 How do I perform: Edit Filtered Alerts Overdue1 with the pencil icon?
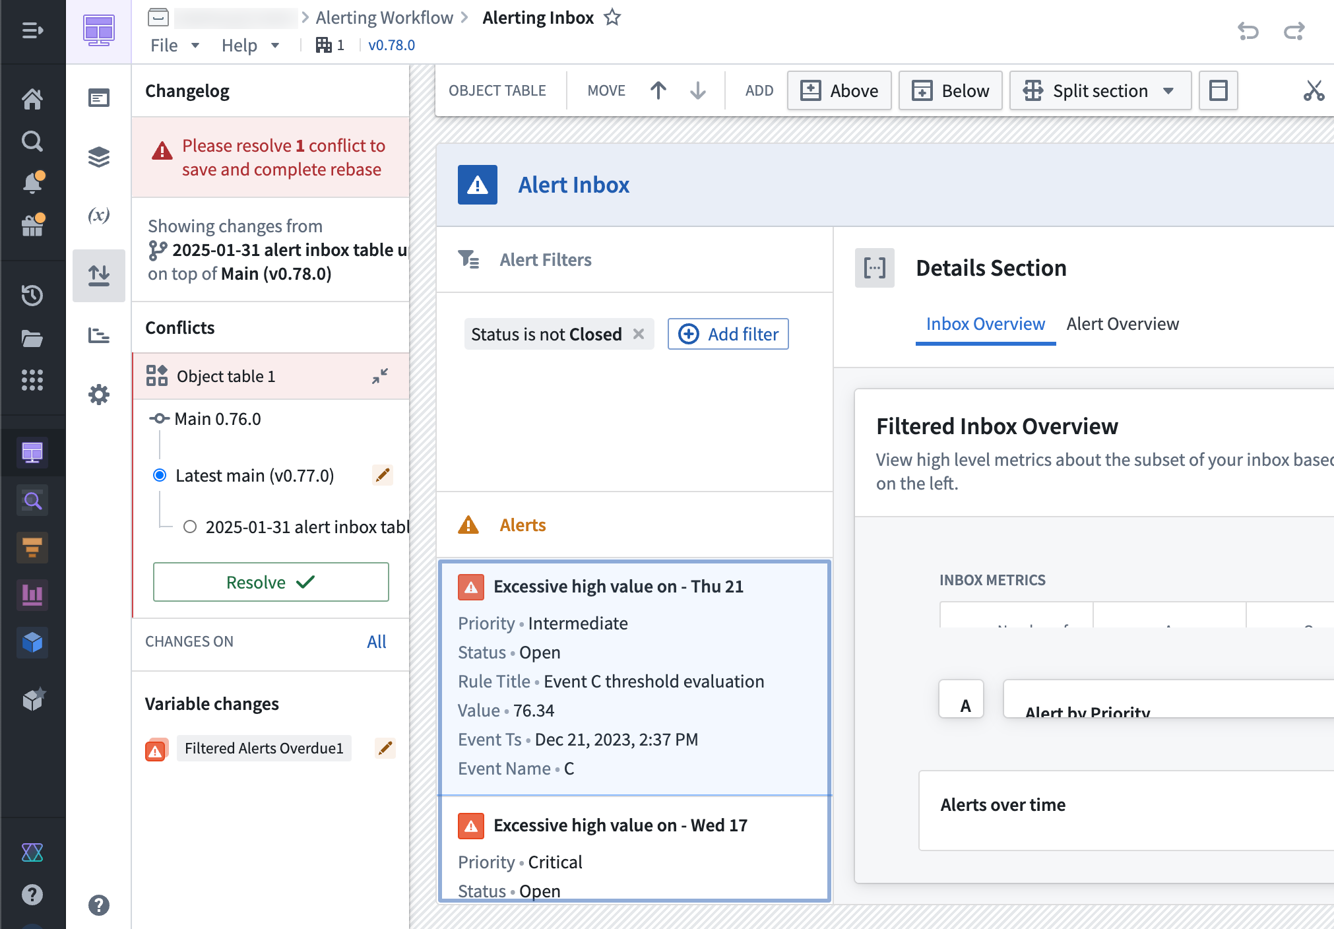tap(385, 748)
